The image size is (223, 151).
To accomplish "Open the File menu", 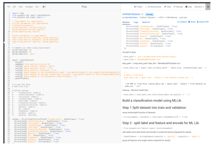I will pyautogui.click(x=8, y=6).
